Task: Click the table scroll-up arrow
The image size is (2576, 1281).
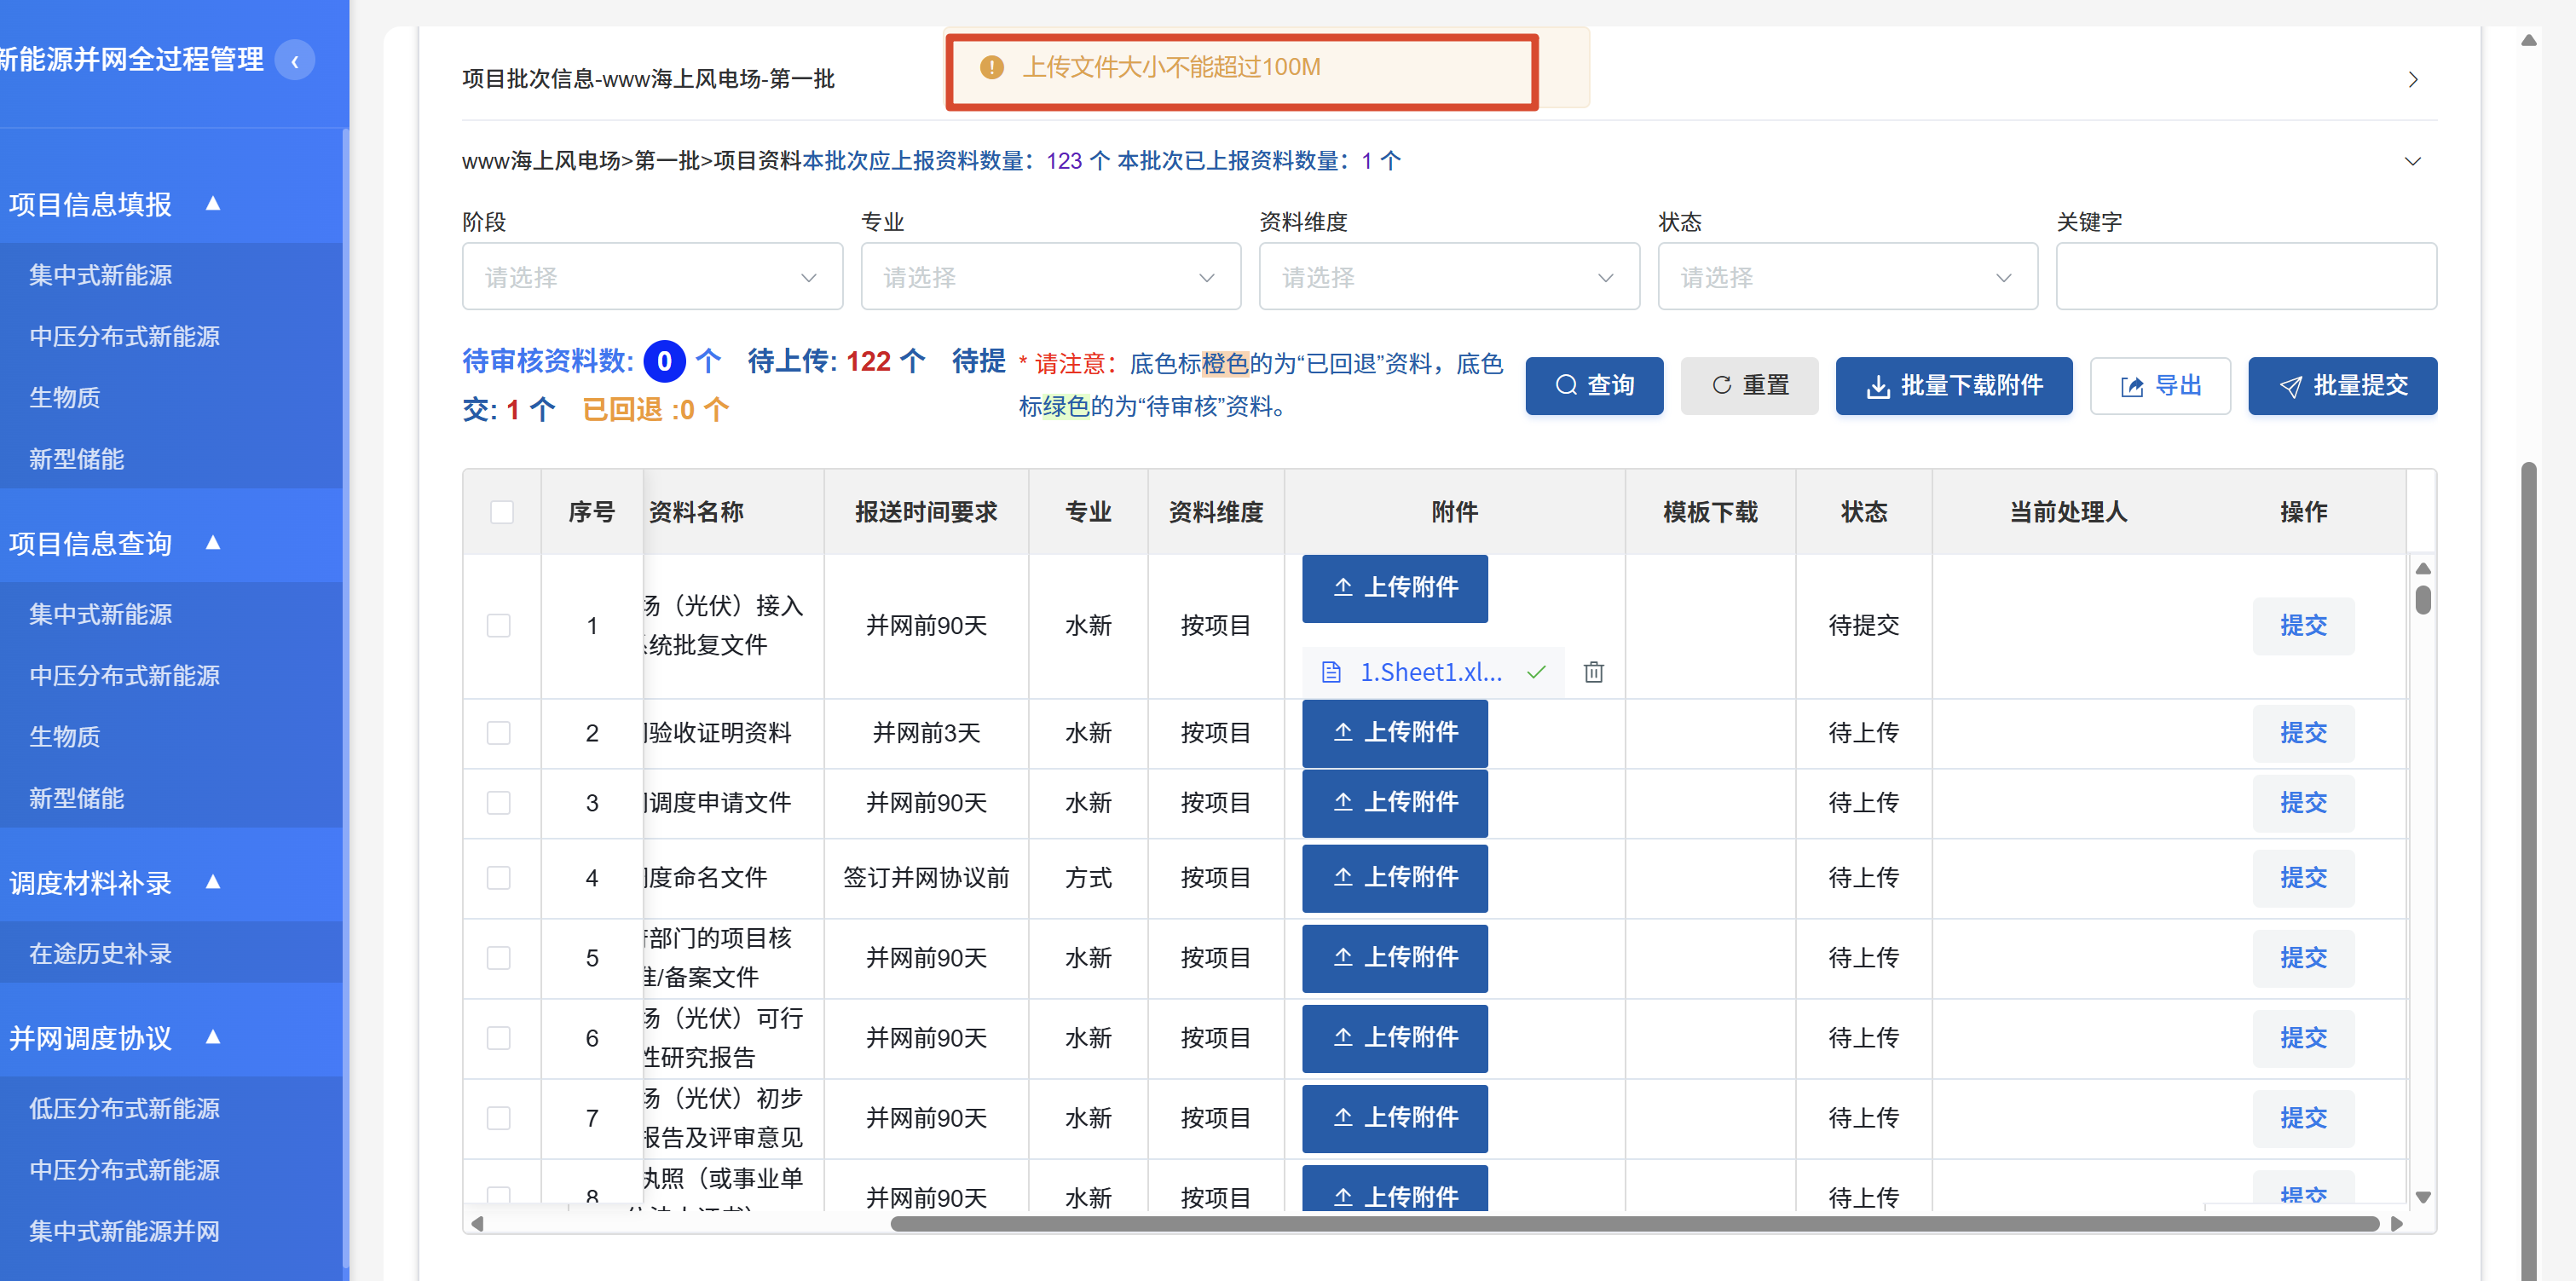Action: (2422, 568)
